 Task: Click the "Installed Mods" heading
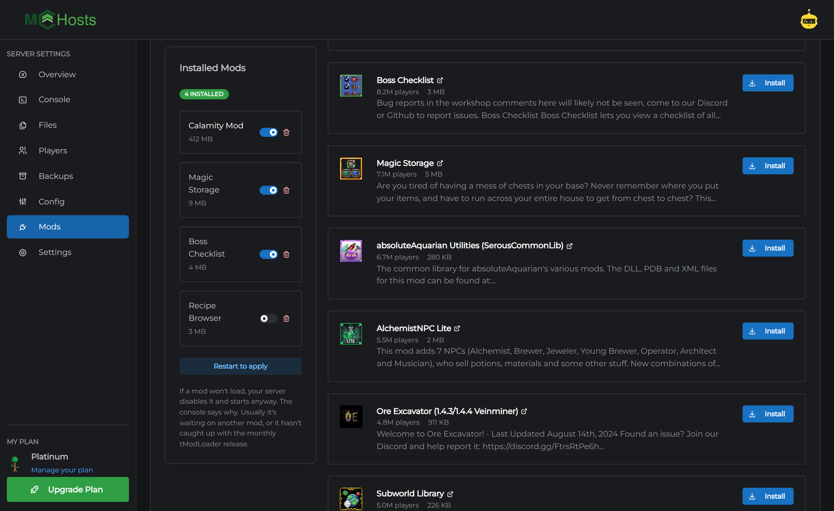(x=212, y=68)
